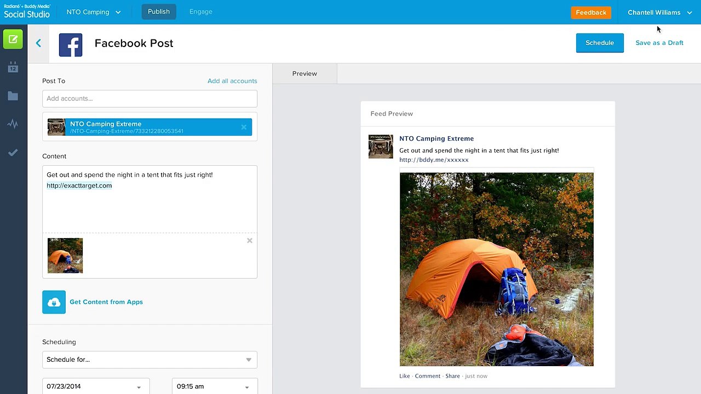This screenshot has width=701, height=394.
Task: Click Save as a Draft
Action: [659, 43]
